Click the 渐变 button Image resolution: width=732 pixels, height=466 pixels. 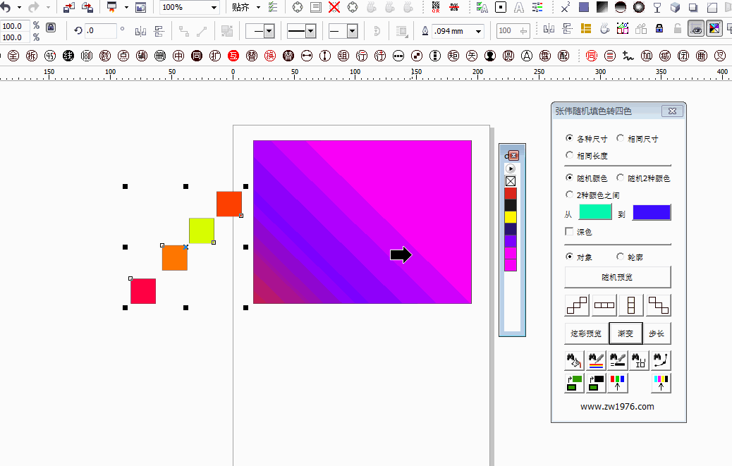tap(626, 333)
